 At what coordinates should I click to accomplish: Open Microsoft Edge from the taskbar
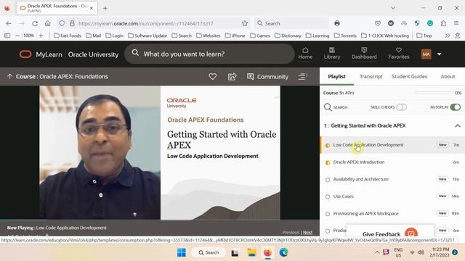pyautogui.click(x=283, y=252)
